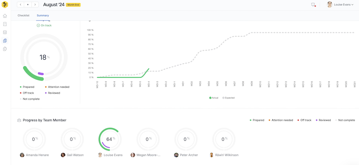Open Peter Archer name link
359x165 pixels.
coord(189,155)
